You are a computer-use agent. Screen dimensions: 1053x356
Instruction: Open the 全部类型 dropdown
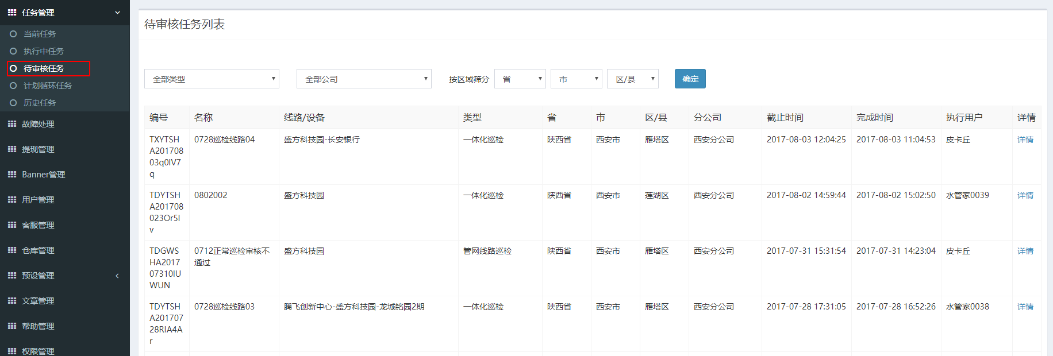(212, 79)
